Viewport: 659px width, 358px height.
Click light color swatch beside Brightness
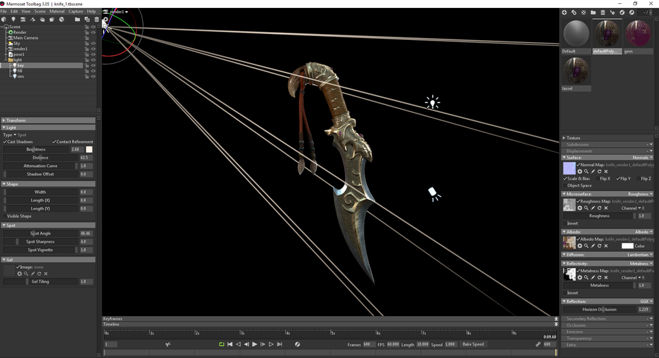(89, 149)
